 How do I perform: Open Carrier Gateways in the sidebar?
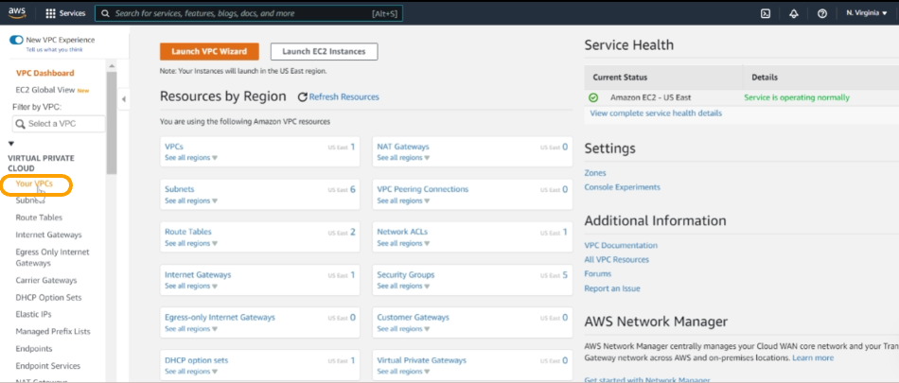pos(45,280)
